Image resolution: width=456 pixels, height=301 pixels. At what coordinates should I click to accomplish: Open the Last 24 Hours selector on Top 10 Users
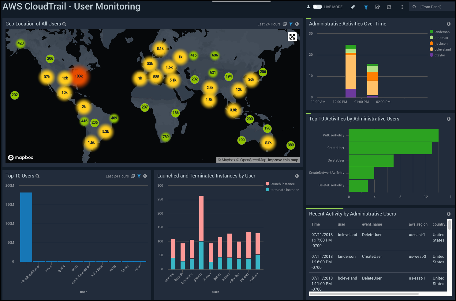tap(117, 176)
